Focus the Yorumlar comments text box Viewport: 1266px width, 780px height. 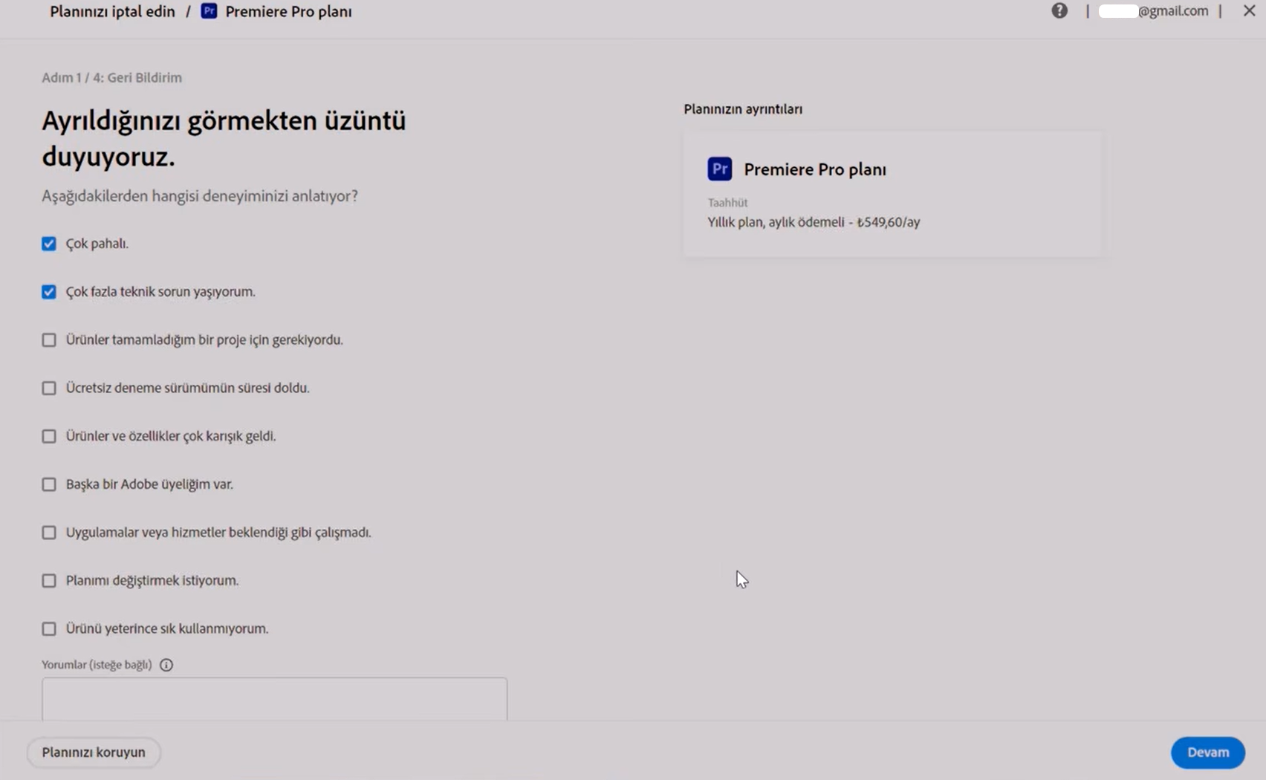(274, 698)
